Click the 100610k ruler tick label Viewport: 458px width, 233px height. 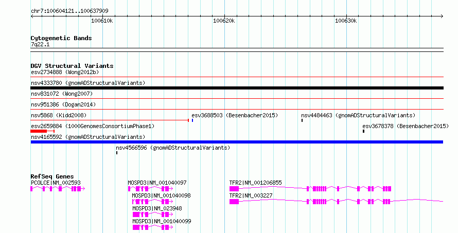(102, 21)
